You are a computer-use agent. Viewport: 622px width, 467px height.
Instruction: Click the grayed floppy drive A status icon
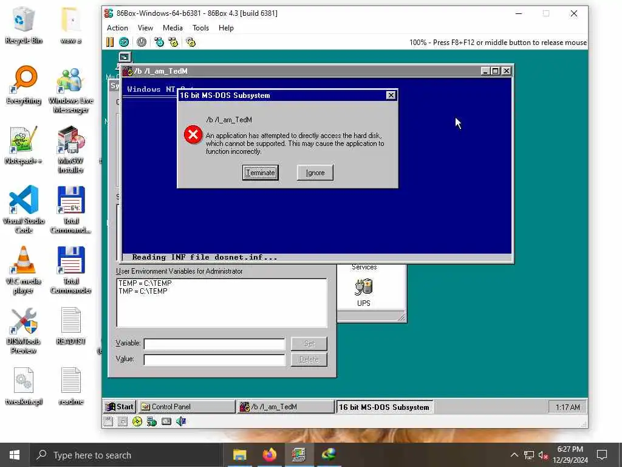pyautogui.click(x=108, y=422)
